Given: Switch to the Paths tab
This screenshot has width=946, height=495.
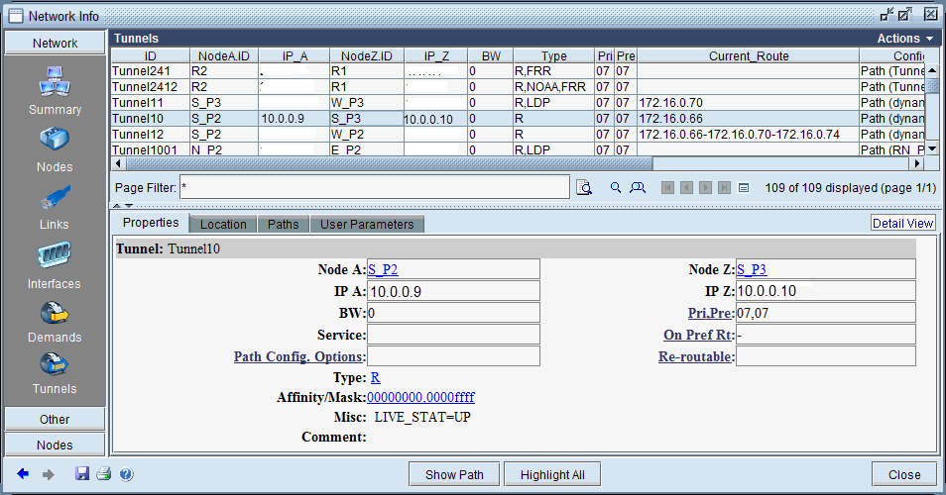Looking at the screenshot, I should pos(283,224).
